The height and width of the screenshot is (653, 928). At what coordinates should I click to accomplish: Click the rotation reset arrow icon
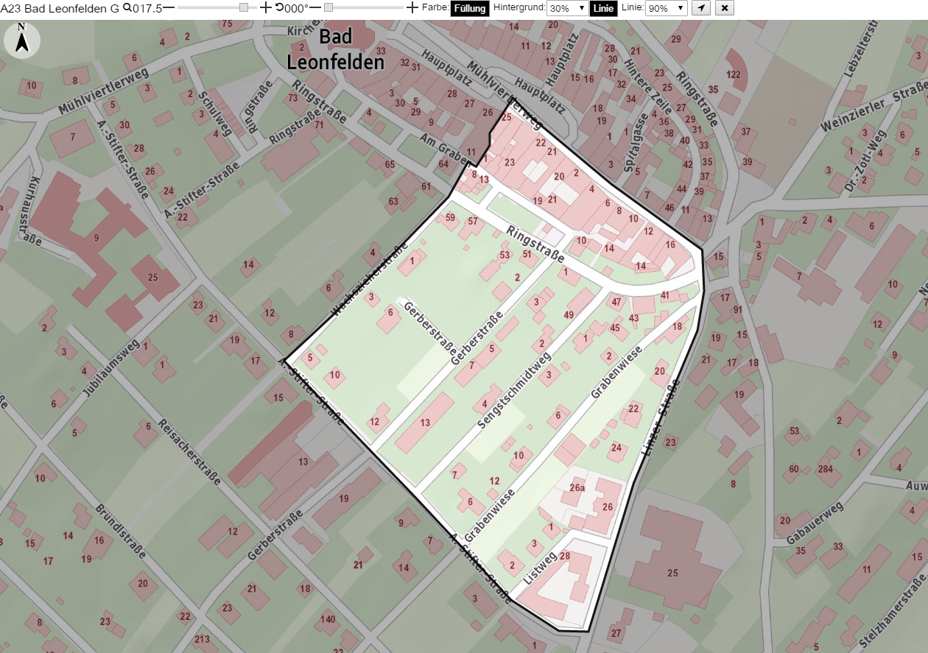tap(279, 7)
